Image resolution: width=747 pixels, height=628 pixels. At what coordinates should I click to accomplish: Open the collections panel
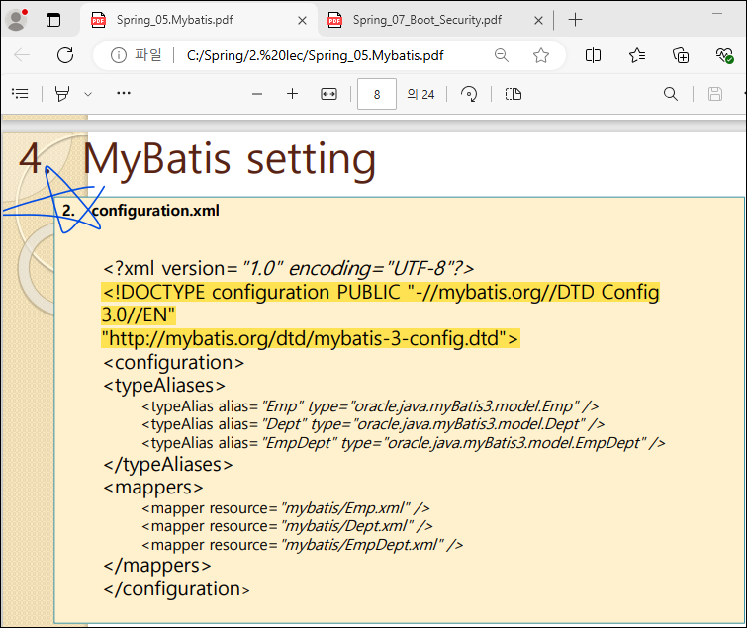(x=681, y=55)
